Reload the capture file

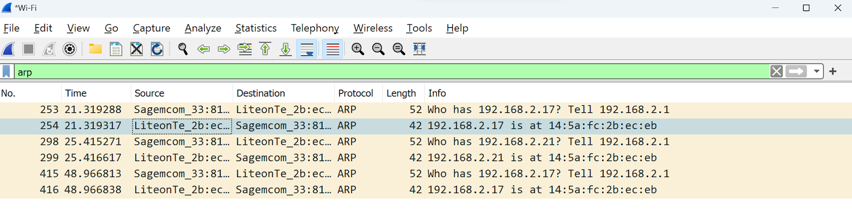tap(157, 49)
